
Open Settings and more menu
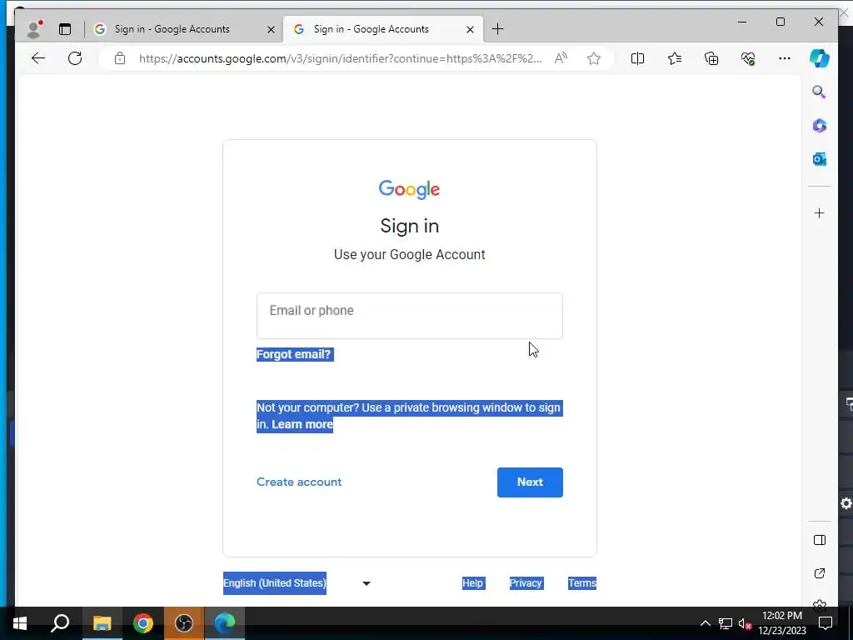[x=785, y=58]
